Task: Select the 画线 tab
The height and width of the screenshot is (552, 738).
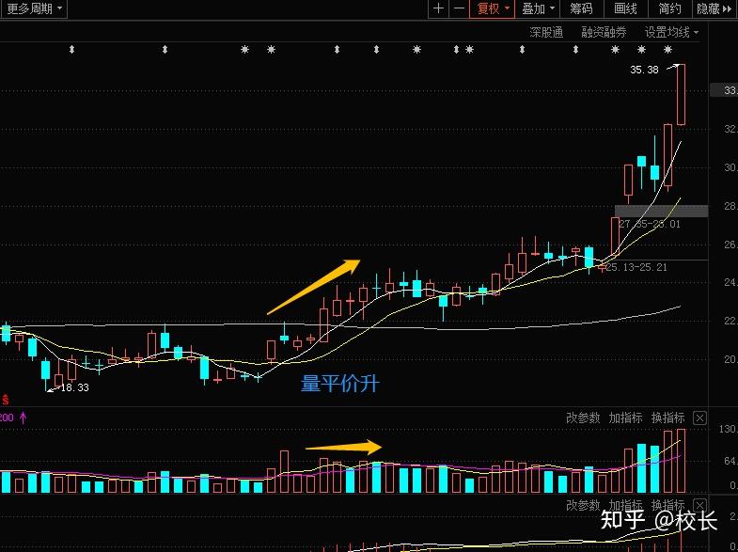Action: point(625,9)
